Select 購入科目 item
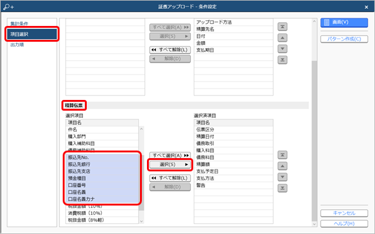The image size is (375, 234). pyautogui.click(x=233, y=151)
